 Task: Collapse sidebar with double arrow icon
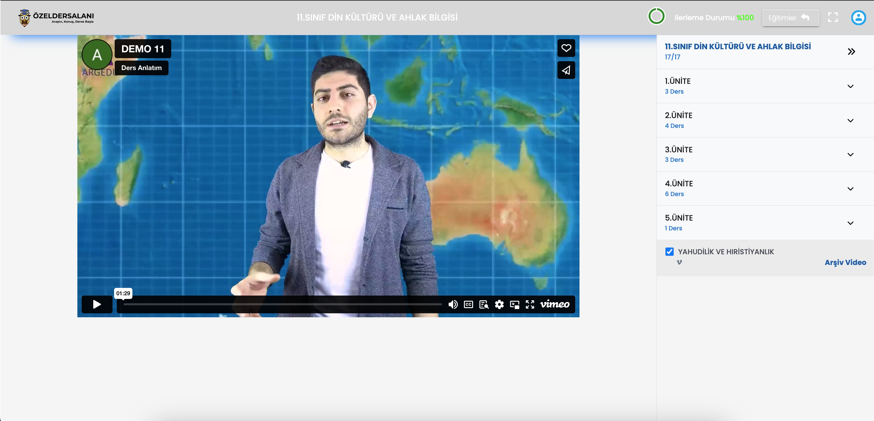[851, 52]
